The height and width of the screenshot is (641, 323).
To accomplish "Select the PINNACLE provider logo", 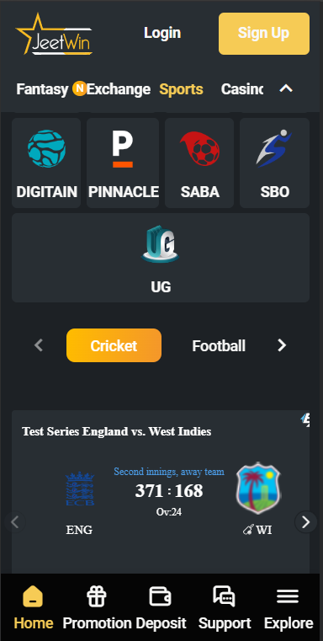I will coord(123,163).
